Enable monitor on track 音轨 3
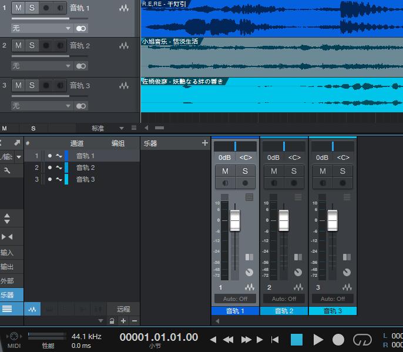Image resolution: width=403 pixels, height=352 pixels. pyautogui.click(x=60, y=85)
